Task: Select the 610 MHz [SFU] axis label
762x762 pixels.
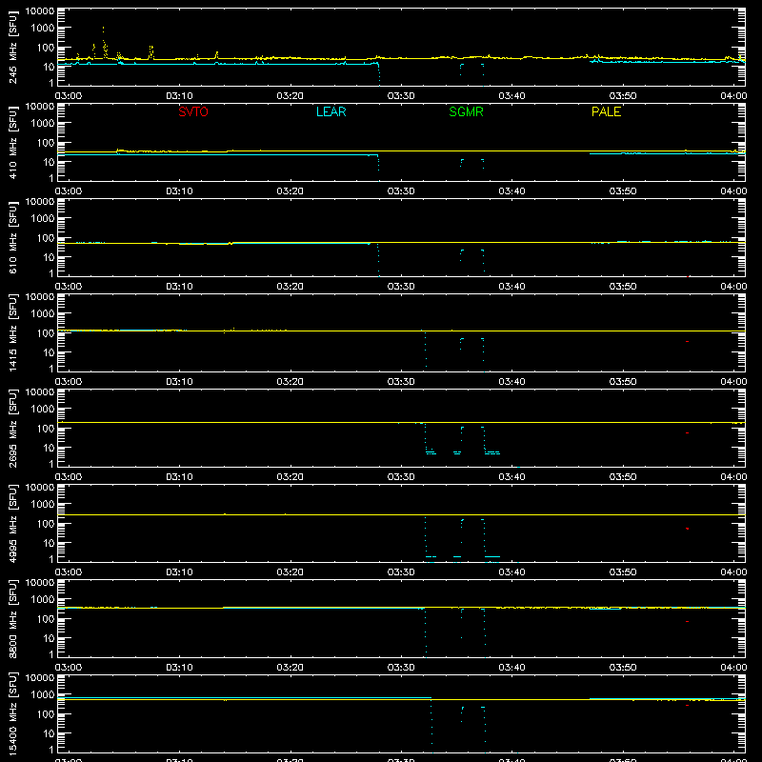Action: (12, 237)
